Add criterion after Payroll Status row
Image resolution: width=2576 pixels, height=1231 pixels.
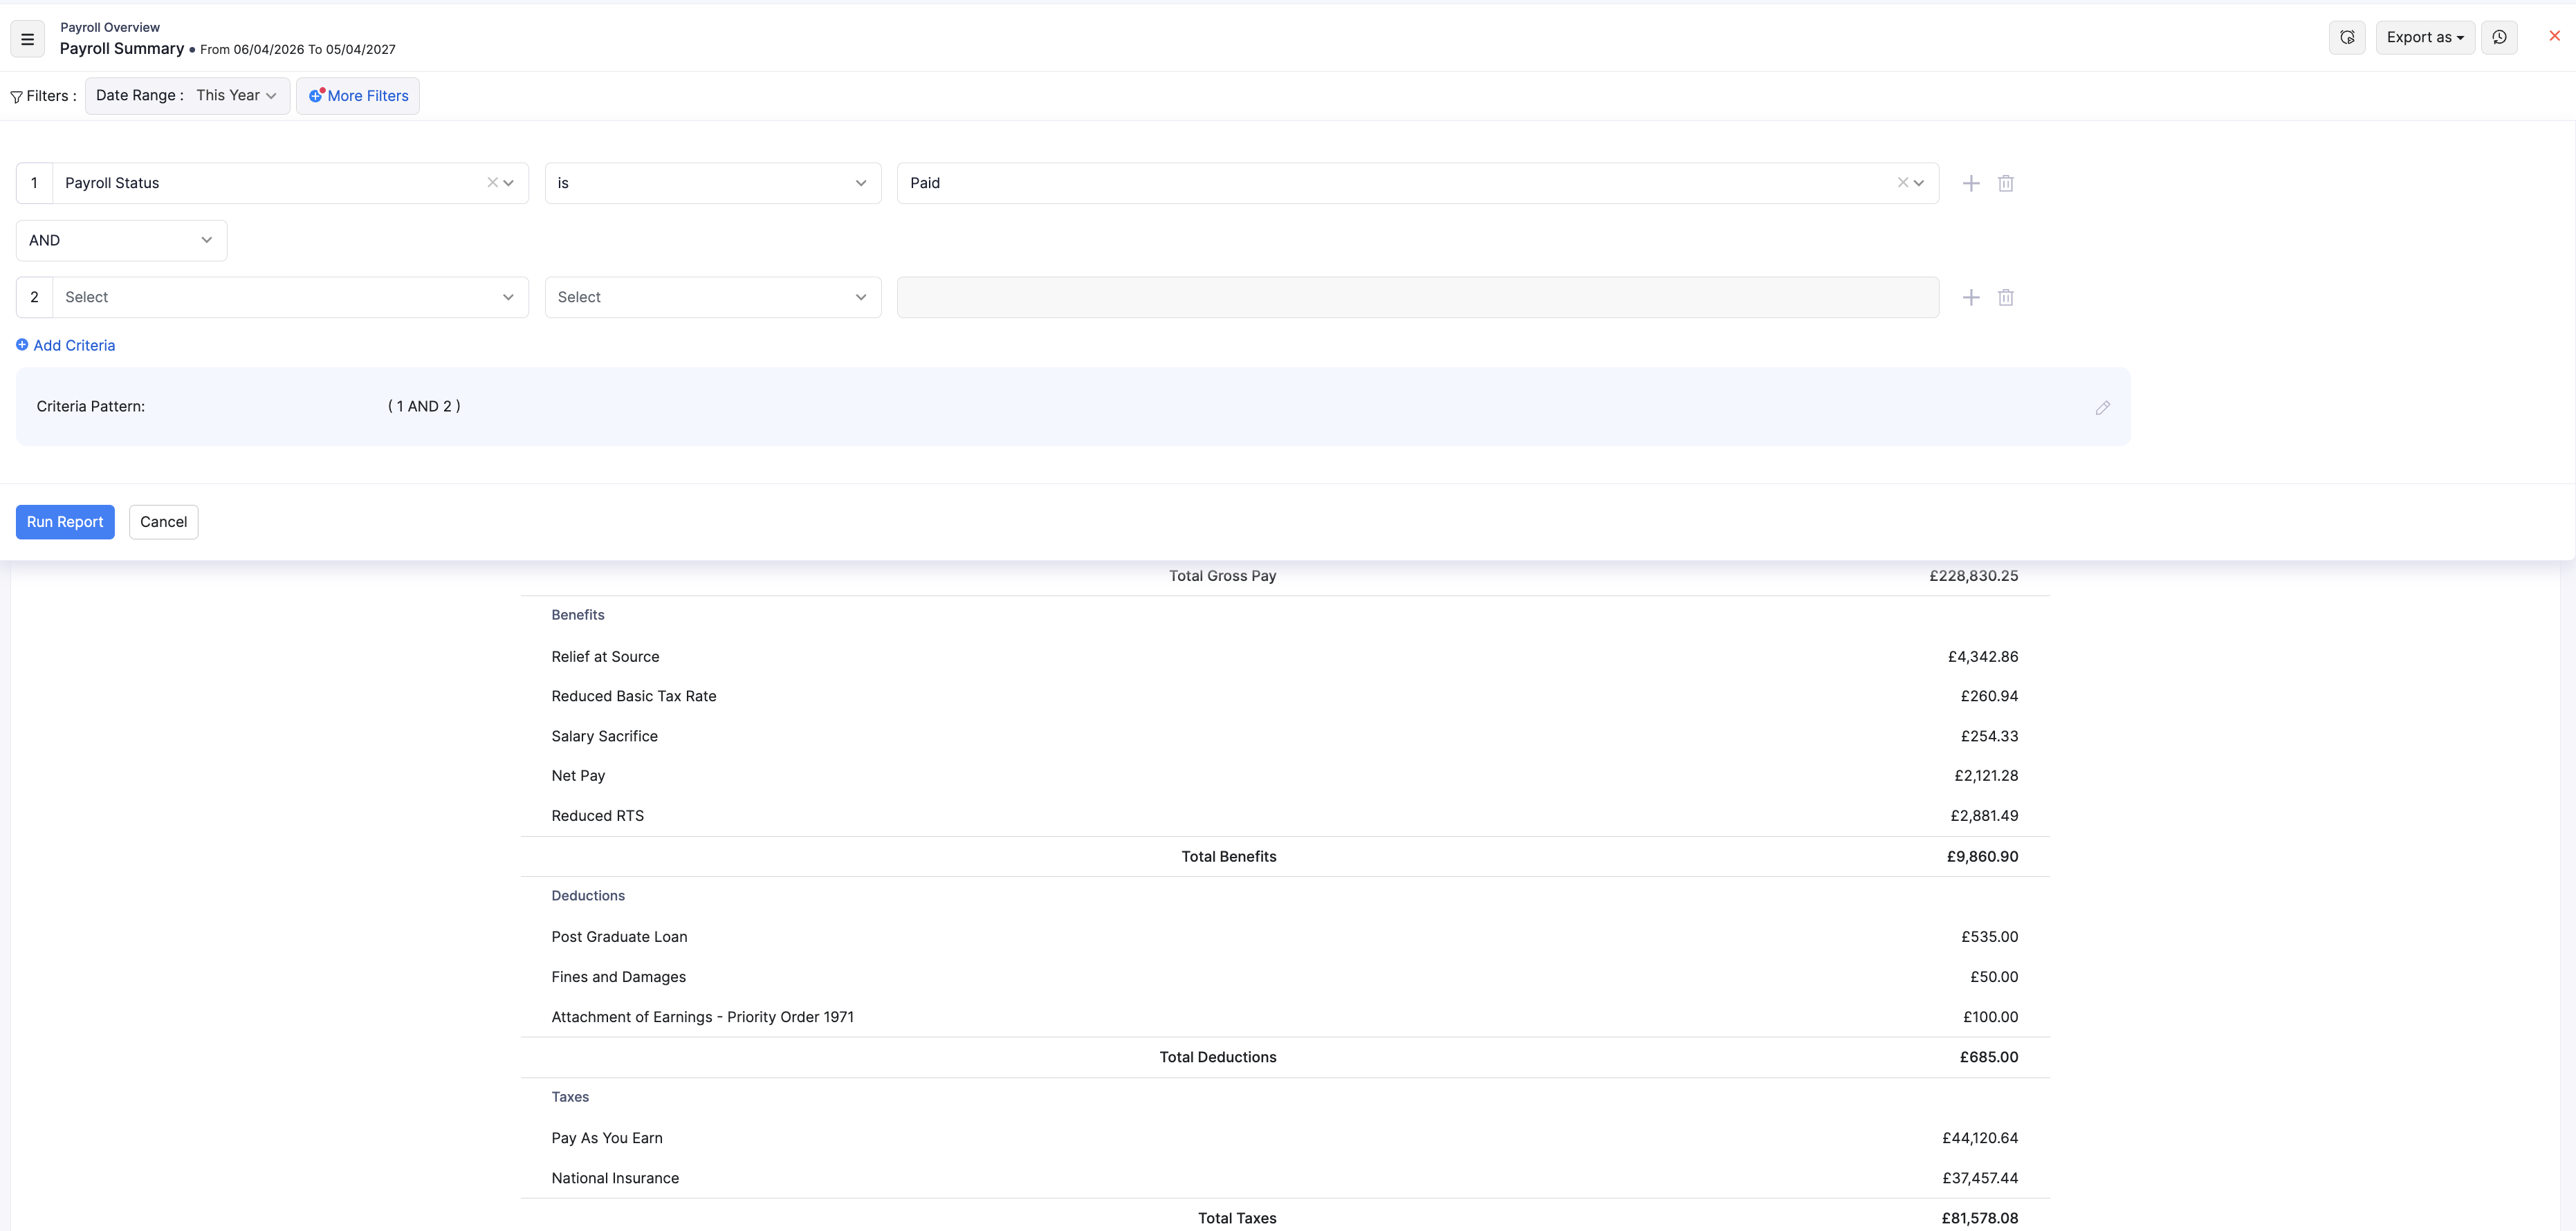coord(1970,183)
